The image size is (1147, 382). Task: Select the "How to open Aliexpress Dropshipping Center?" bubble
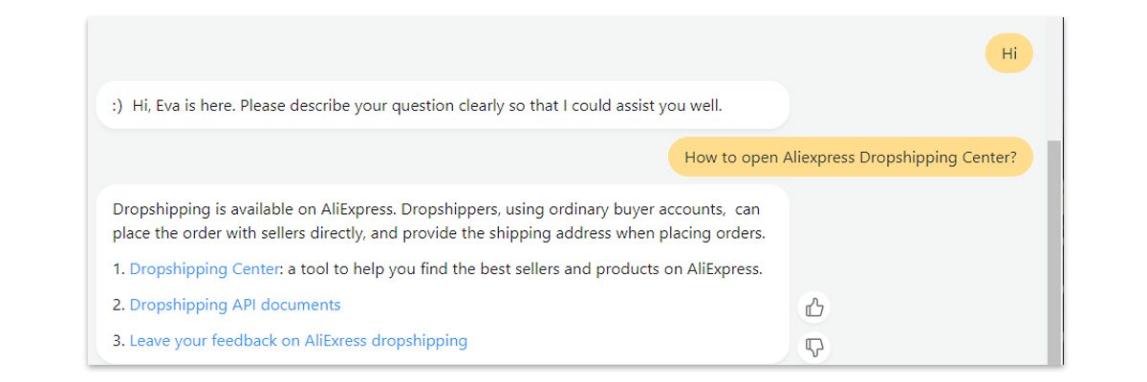click(851, 158)
